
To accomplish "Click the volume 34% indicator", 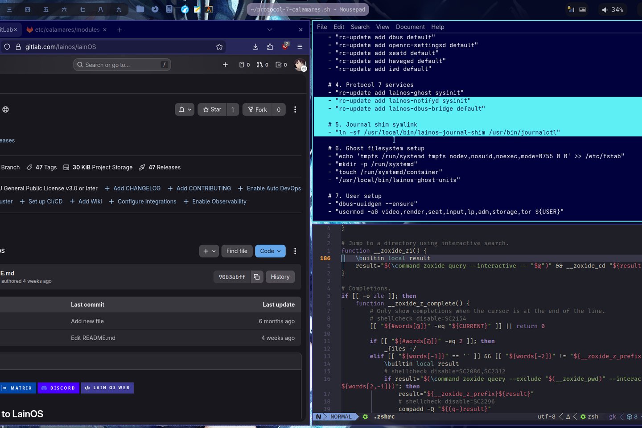I will pyautogui.click(x=613, y=9).
